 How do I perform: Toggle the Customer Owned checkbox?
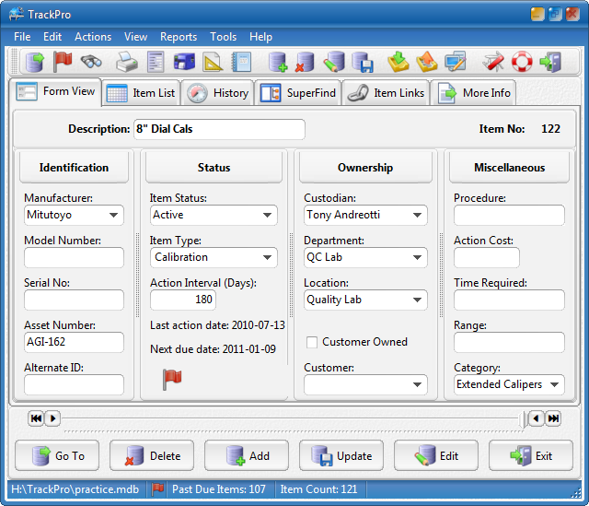(x=312, y=342)
